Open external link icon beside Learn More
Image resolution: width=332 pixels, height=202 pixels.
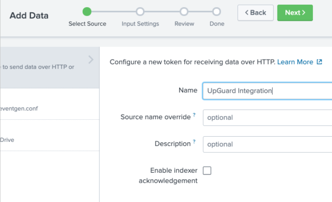(319, 62)
